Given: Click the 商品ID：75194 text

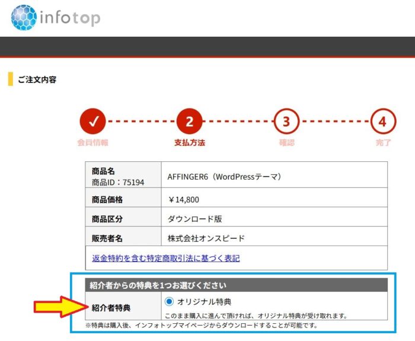Looking at the screenshot, I should tap(118, 182).
